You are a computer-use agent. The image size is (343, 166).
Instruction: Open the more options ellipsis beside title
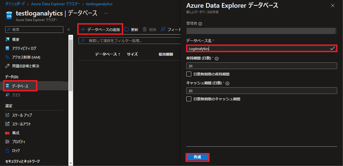tap(106, 13)
